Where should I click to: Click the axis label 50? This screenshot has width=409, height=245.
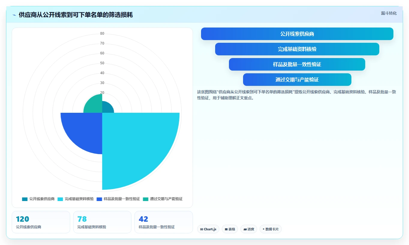(x=102, y=63)
